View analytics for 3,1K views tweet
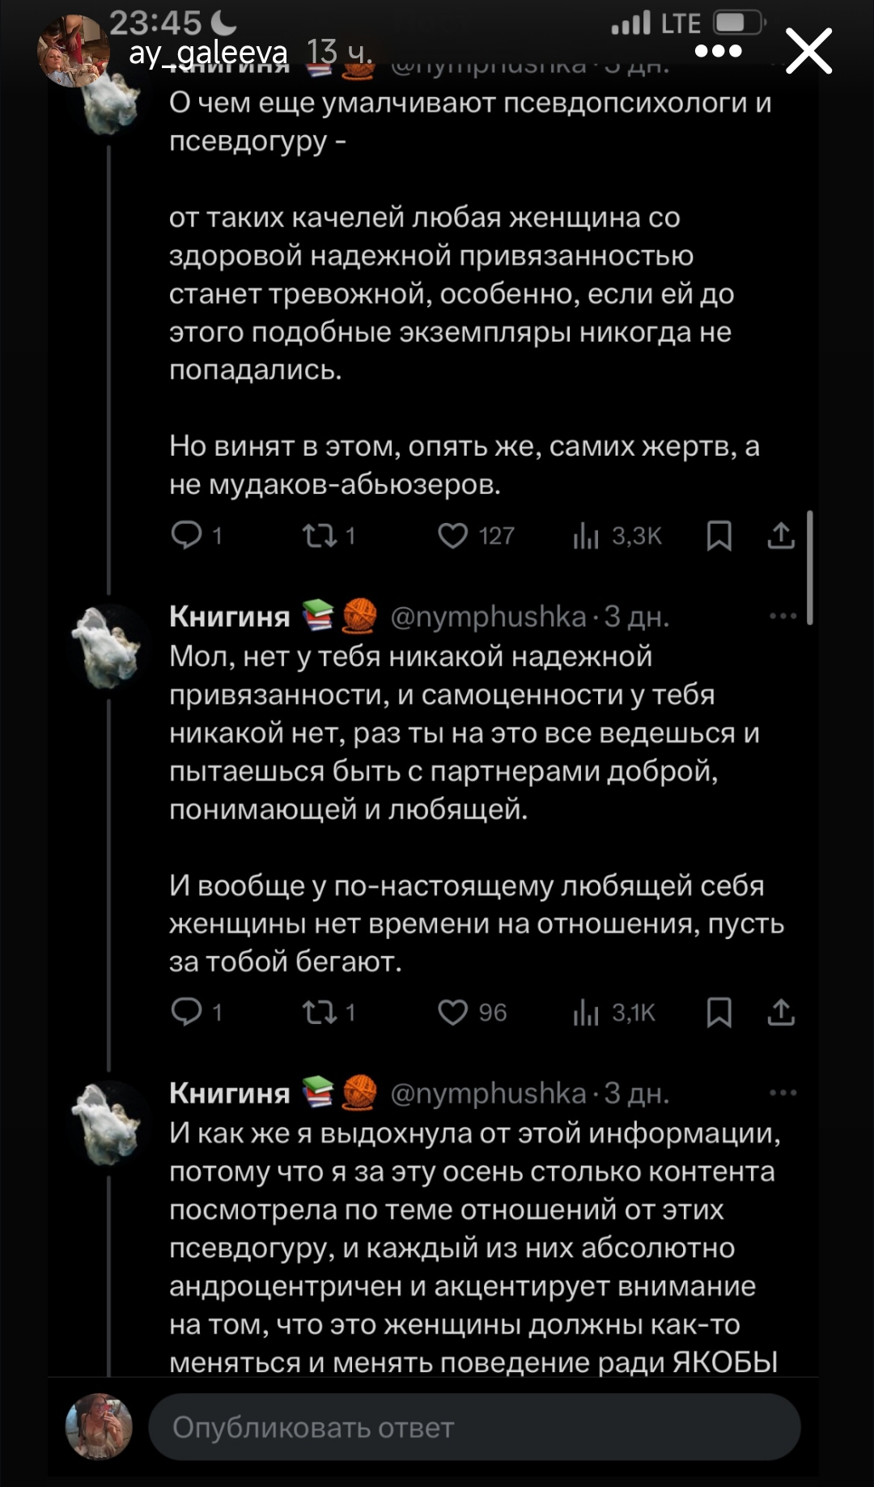This screenshot has height=1487, width=874. coord(586,1013)
